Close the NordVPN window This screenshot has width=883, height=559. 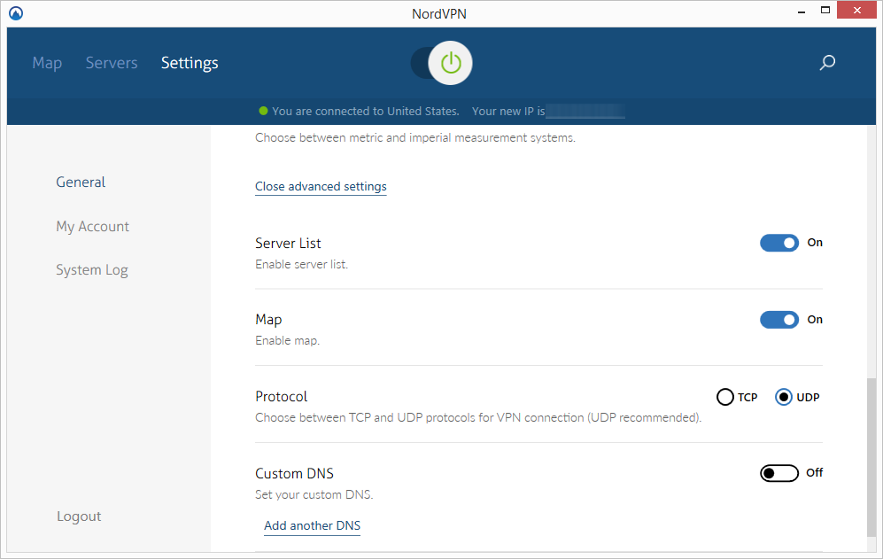(856, 10)
